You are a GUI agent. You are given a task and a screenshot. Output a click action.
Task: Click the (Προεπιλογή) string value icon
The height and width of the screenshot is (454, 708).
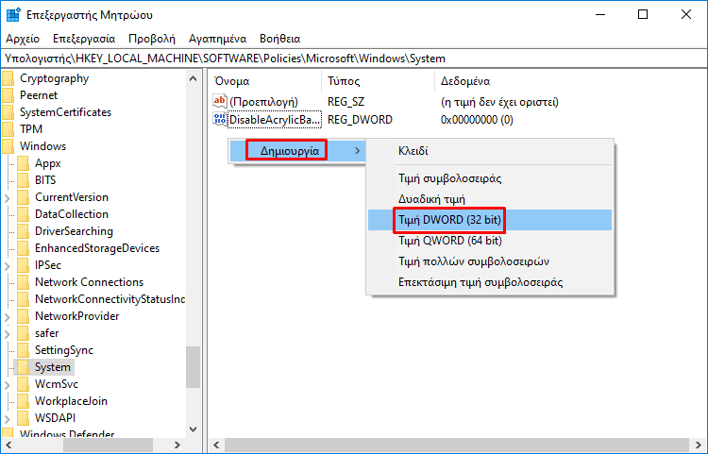[x=220, y=101]
